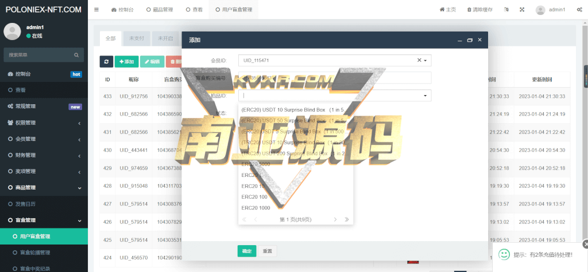Click the 拍品ID dropdown arrow
The height and width of the screenshot is (272, 588).
coord(425,96)
